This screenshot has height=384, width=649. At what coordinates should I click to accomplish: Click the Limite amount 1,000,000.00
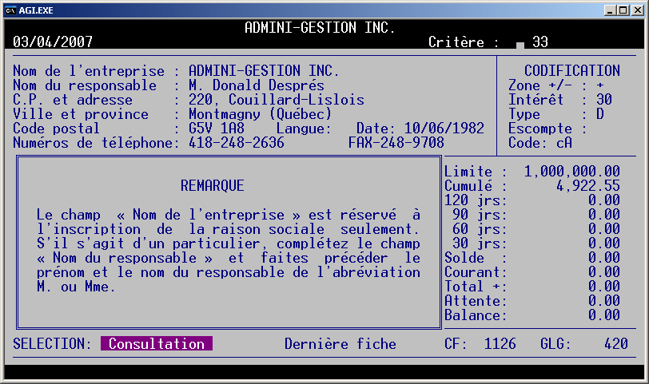click(572, 172)
